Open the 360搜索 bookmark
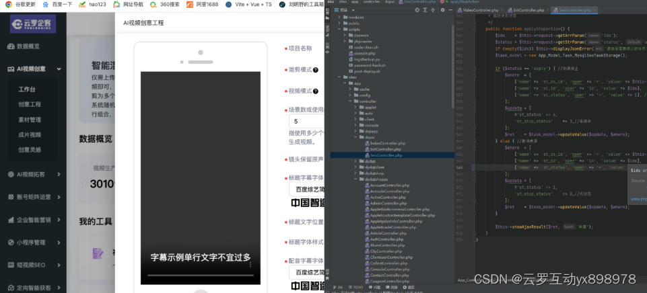This screenshot has width=647, height=293. click(x=165, y=5)
